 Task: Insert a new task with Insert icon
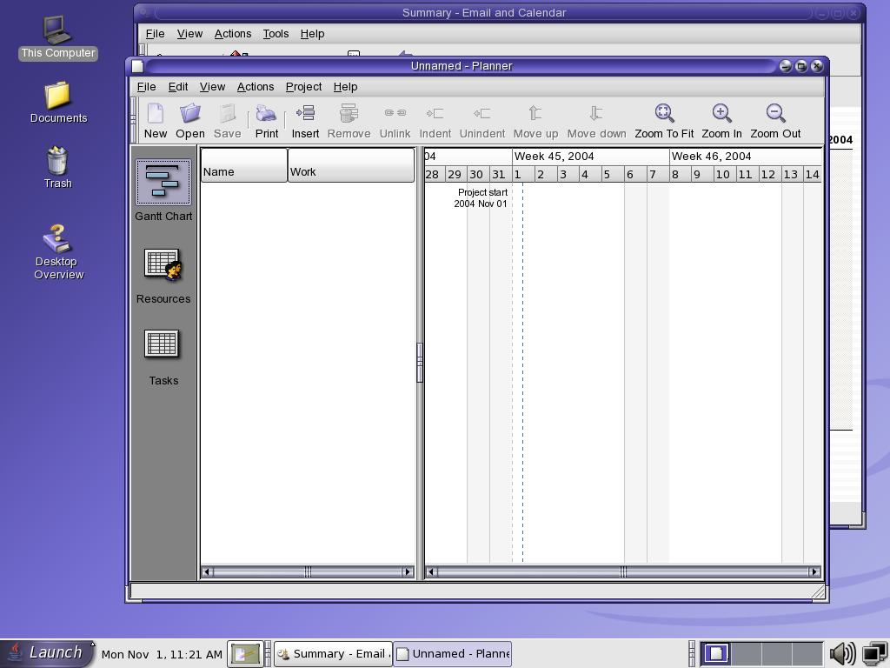tap(305, 113)
